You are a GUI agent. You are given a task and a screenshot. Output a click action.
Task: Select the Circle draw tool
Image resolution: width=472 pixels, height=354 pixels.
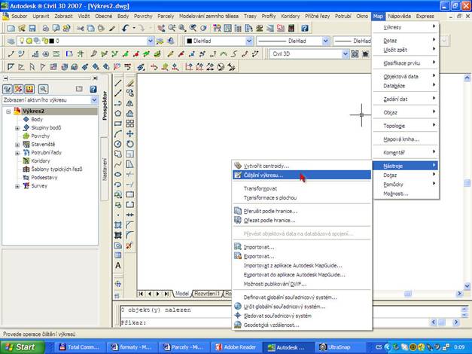click(118, 144)
